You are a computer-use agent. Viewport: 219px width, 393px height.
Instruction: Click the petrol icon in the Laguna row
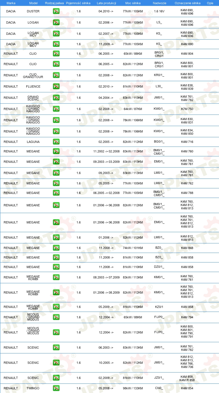[x=56, y=142]
